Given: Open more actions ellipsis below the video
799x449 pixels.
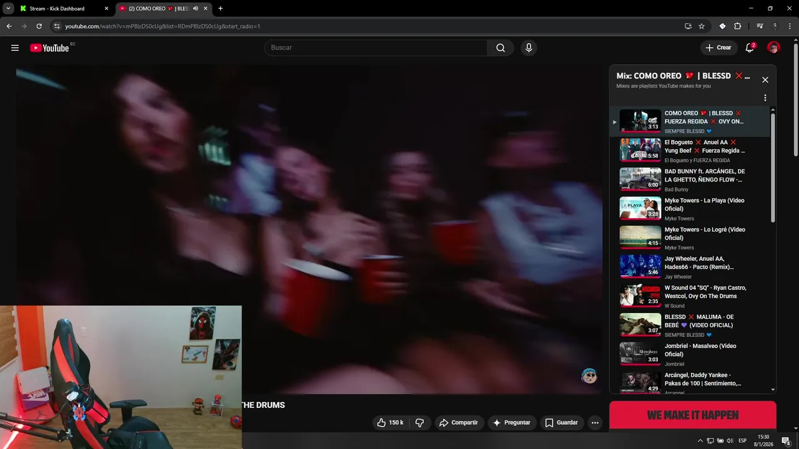Looking at the screenshot, I should pos(595,423).
